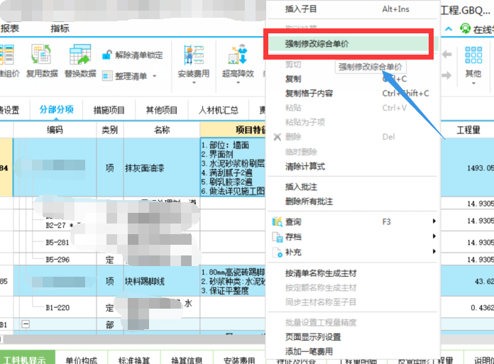This screenshot has height=364, width=494.
Task: Switch to 人材机汇总 tab
Action: 219,110
